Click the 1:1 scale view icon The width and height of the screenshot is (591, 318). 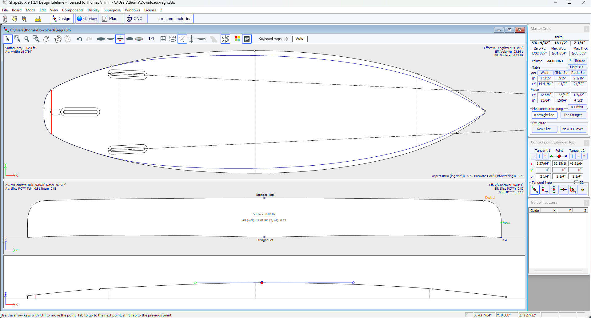pyautogui.click(x=151, y=39)
